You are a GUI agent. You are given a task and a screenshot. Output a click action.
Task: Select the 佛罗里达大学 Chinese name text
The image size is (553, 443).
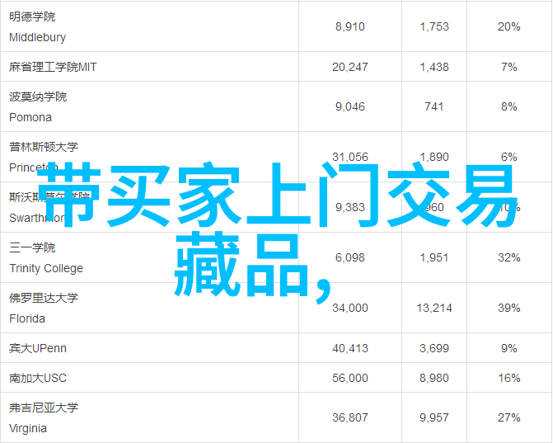click(44, 298)
